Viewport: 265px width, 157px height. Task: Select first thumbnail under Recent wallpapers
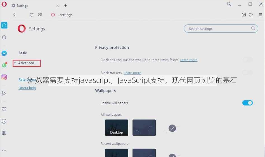point(117,153)
